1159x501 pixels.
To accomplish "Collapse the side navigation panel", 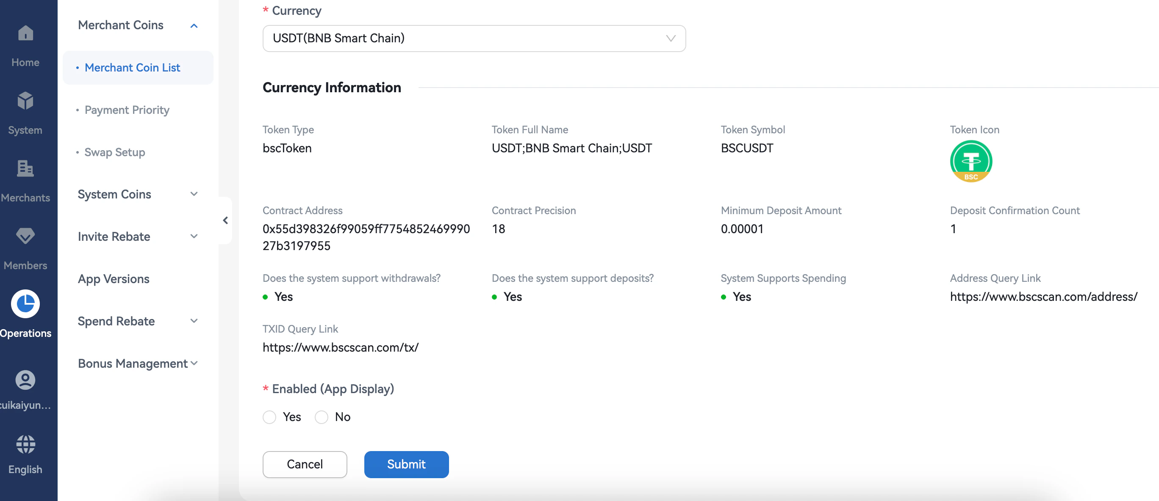I will 225,220.
